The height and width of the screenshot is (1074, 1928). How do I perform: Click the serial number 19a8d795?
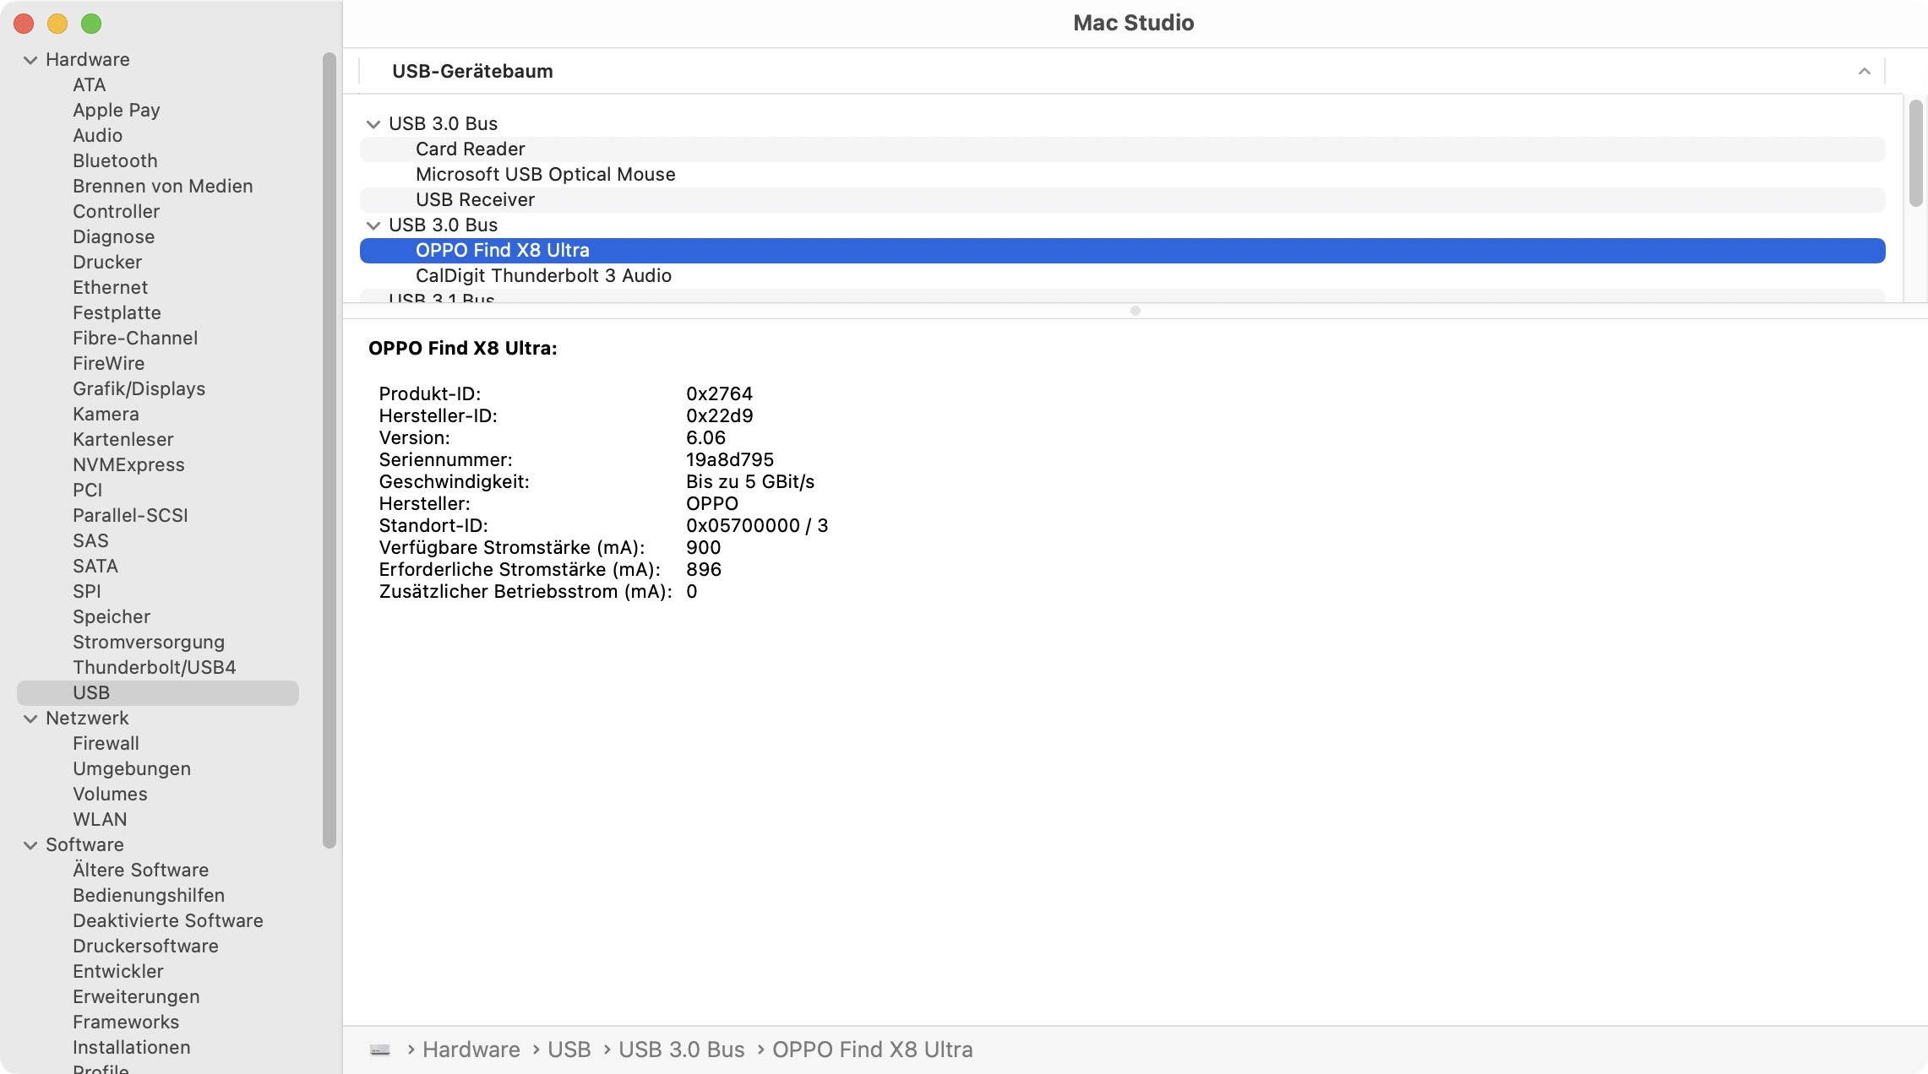click(730, 460)
